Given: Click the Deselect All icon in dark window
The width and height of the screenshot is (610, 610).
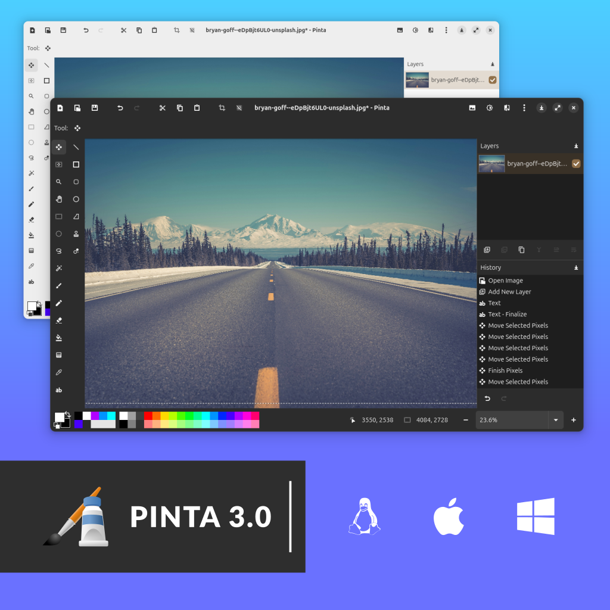Looking at the screenshot, I should pyautogui.click(x=239, y=108).
